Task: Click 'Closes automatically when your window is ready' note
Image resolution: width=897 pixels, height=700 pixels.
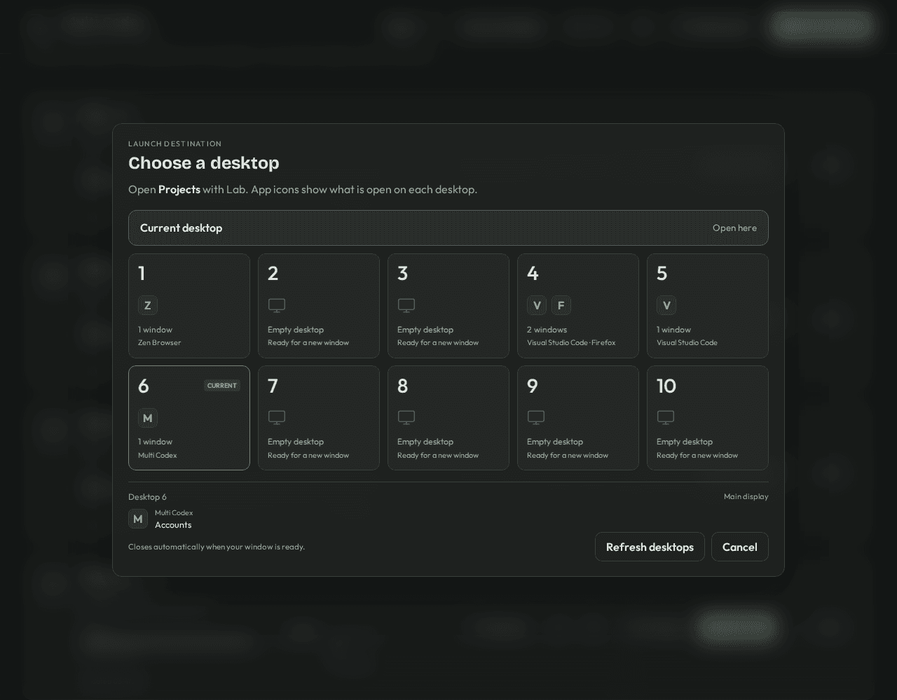Action: (217, 547)
